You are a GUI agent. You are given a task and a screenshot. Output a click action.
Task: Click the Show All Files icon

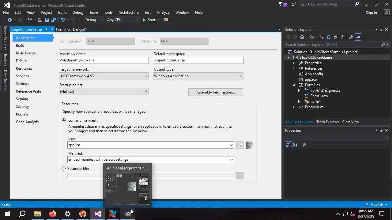(x=342, y=37)
